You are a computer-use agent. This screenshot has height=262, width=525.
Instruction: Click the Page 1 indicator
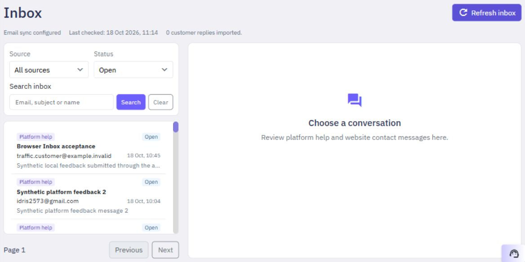(x=14, y=250)
